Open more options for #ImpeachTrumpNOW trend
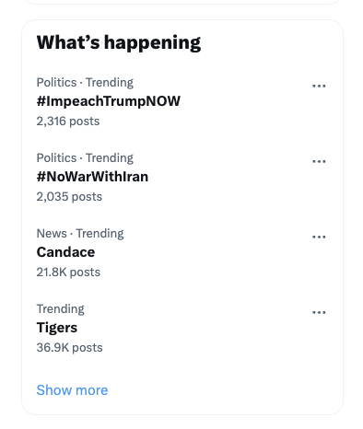This screenshot has width=363, height=429. tap(319, 86)
